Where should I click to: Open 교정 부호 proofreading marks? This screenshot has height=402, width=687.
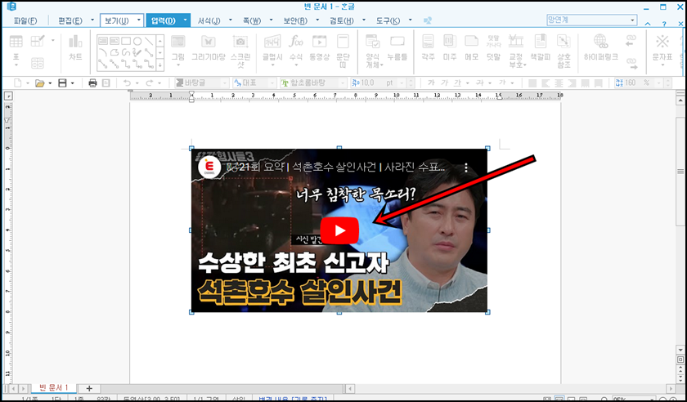click(x=516, y=51)
